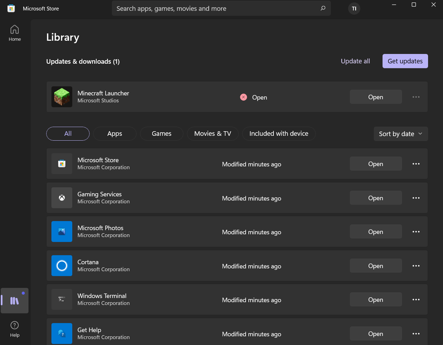The height and width of the screenshot is (345, 443).
Task: Click the Open status text next to error icon
Action: coord(260,97)
